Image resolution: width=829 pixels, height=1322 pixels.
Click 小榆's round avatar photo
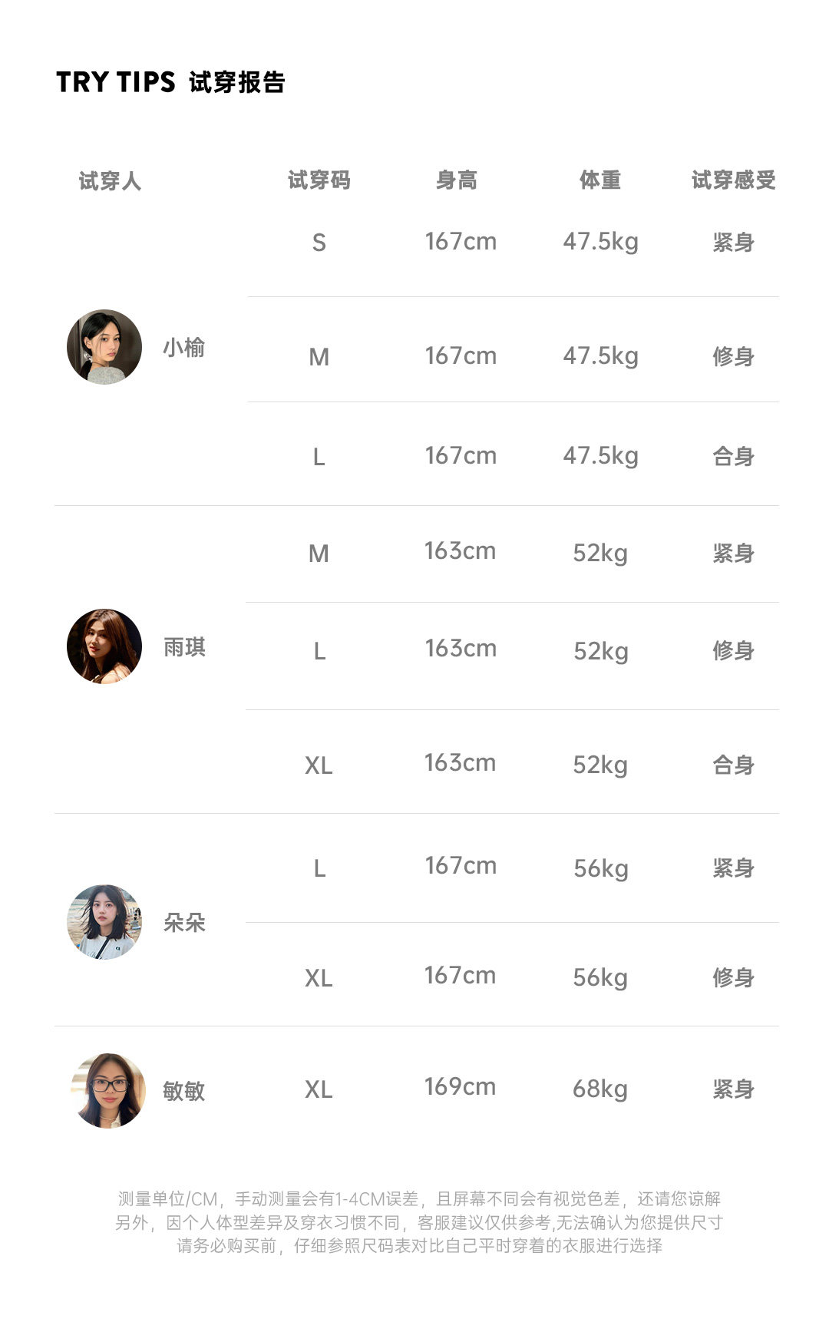tap(104, 347)
